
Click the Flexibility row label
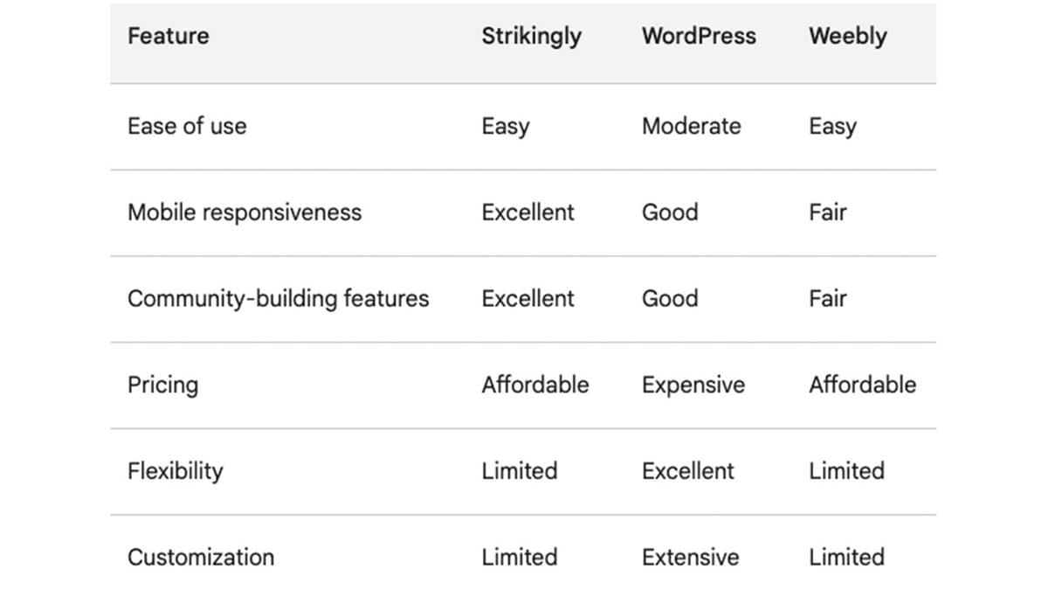point(175,471)
